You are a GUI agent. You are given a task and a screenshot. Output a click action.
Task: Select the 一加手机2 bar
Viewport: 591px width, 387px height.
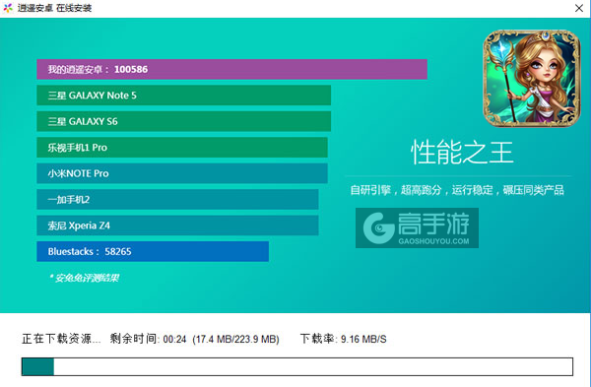tap(177, 199)
